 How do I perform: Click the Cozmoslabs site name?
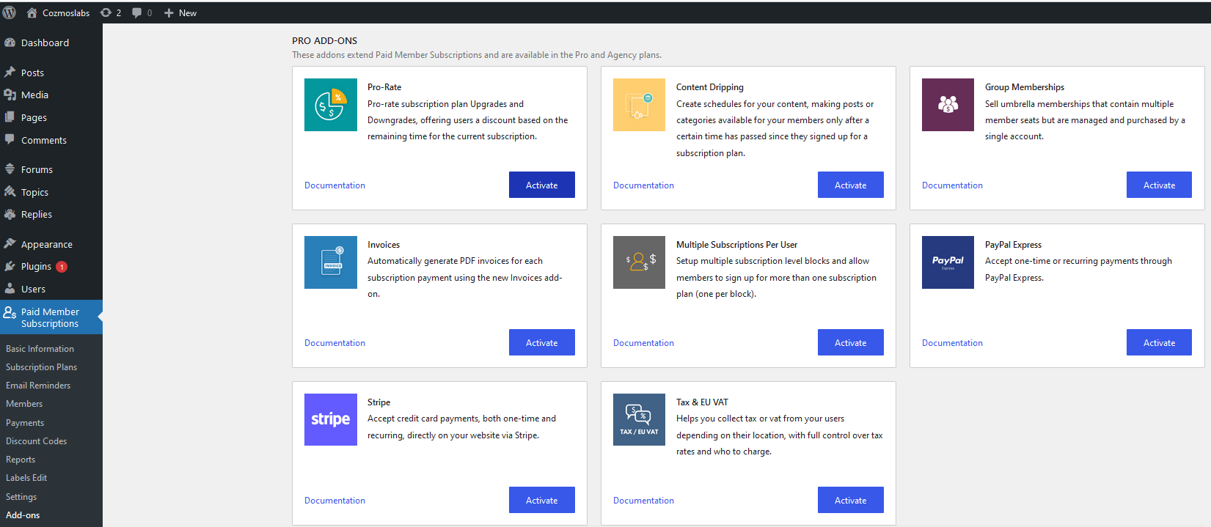66,13
